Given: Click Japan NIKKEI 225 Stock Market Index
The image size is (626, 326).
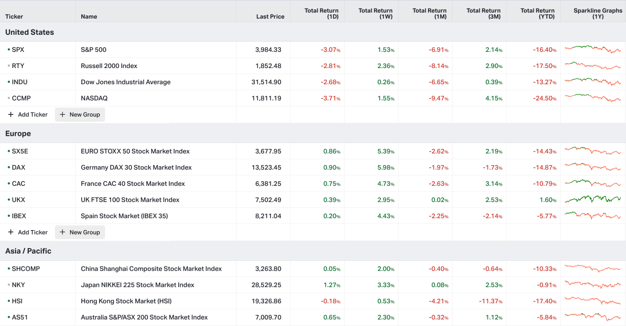Looking at the screenshot, I should [137, 285].
